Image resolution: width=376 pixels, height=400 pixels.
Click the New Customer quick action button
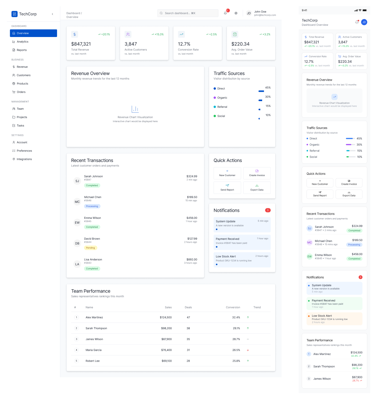[x=227, y=173]
